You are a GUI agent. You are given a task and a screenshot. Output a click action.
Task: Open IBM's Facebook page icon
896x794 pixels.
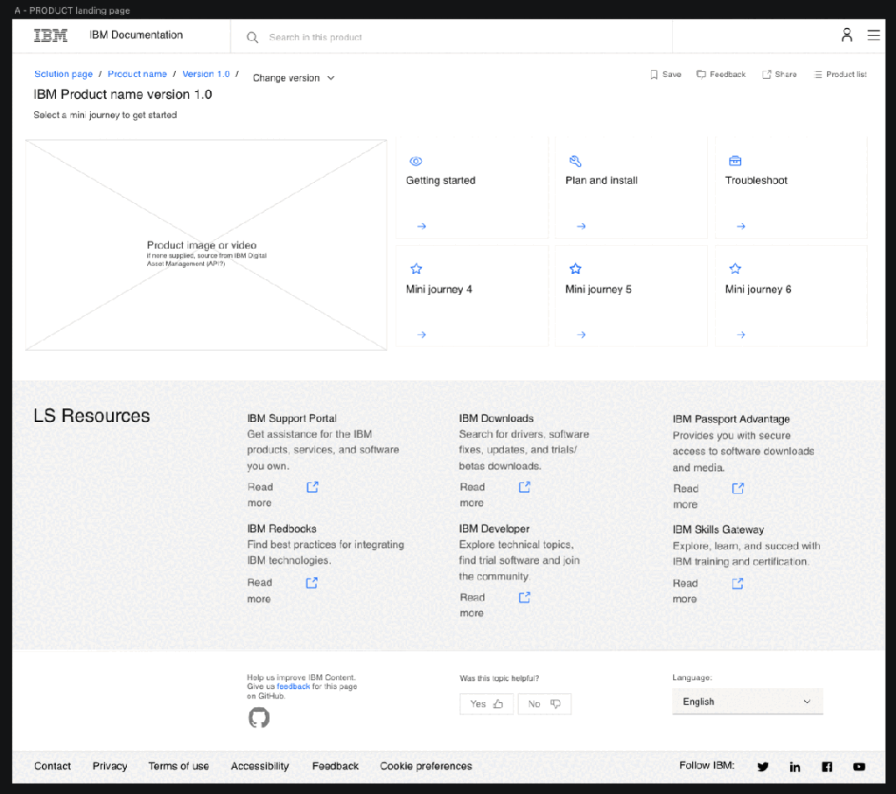pyautogui.click(x=827, y=767)
